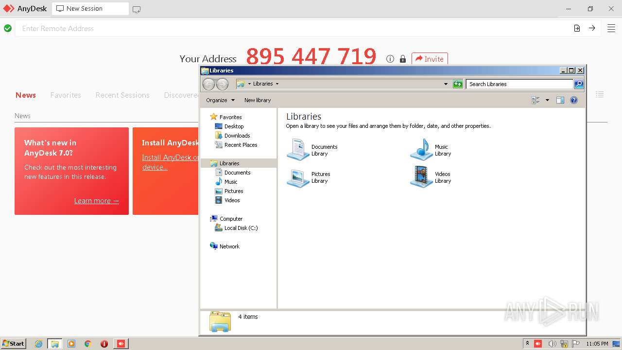Click the search magnifier in Libraries window
The width and height of the screenshot is (622, 350).
(579, 84)
